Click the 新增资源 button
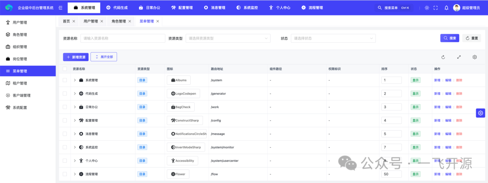This screenshot has height=183, width=488. 75,57
